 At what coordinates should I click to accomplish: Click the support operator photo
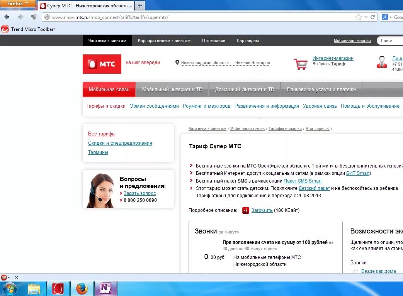pos(101,190)
